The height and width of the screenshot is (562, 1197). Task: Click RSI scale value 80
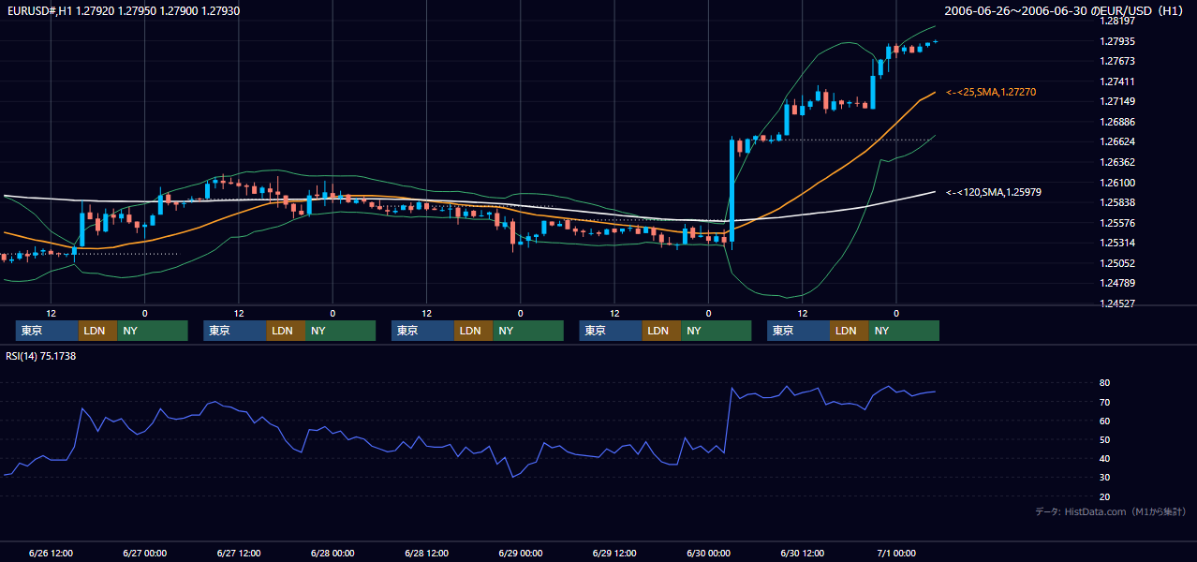coord(1105,383)
